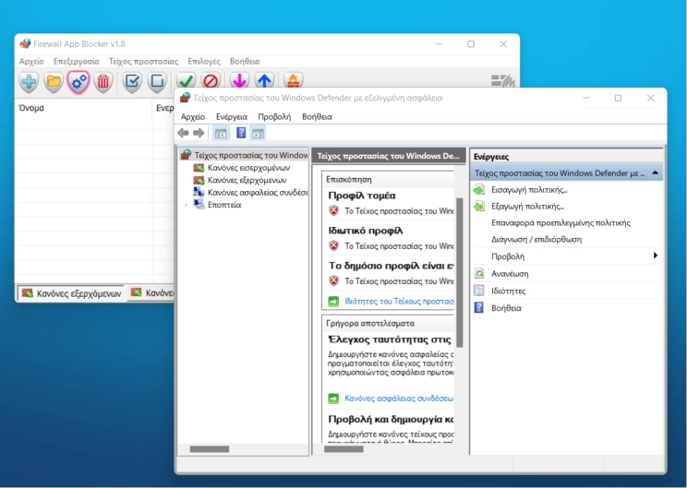Screen dimensions: 687x488
Task: Click the blue question mark help toolbar icon
Action: coord(241,133)
